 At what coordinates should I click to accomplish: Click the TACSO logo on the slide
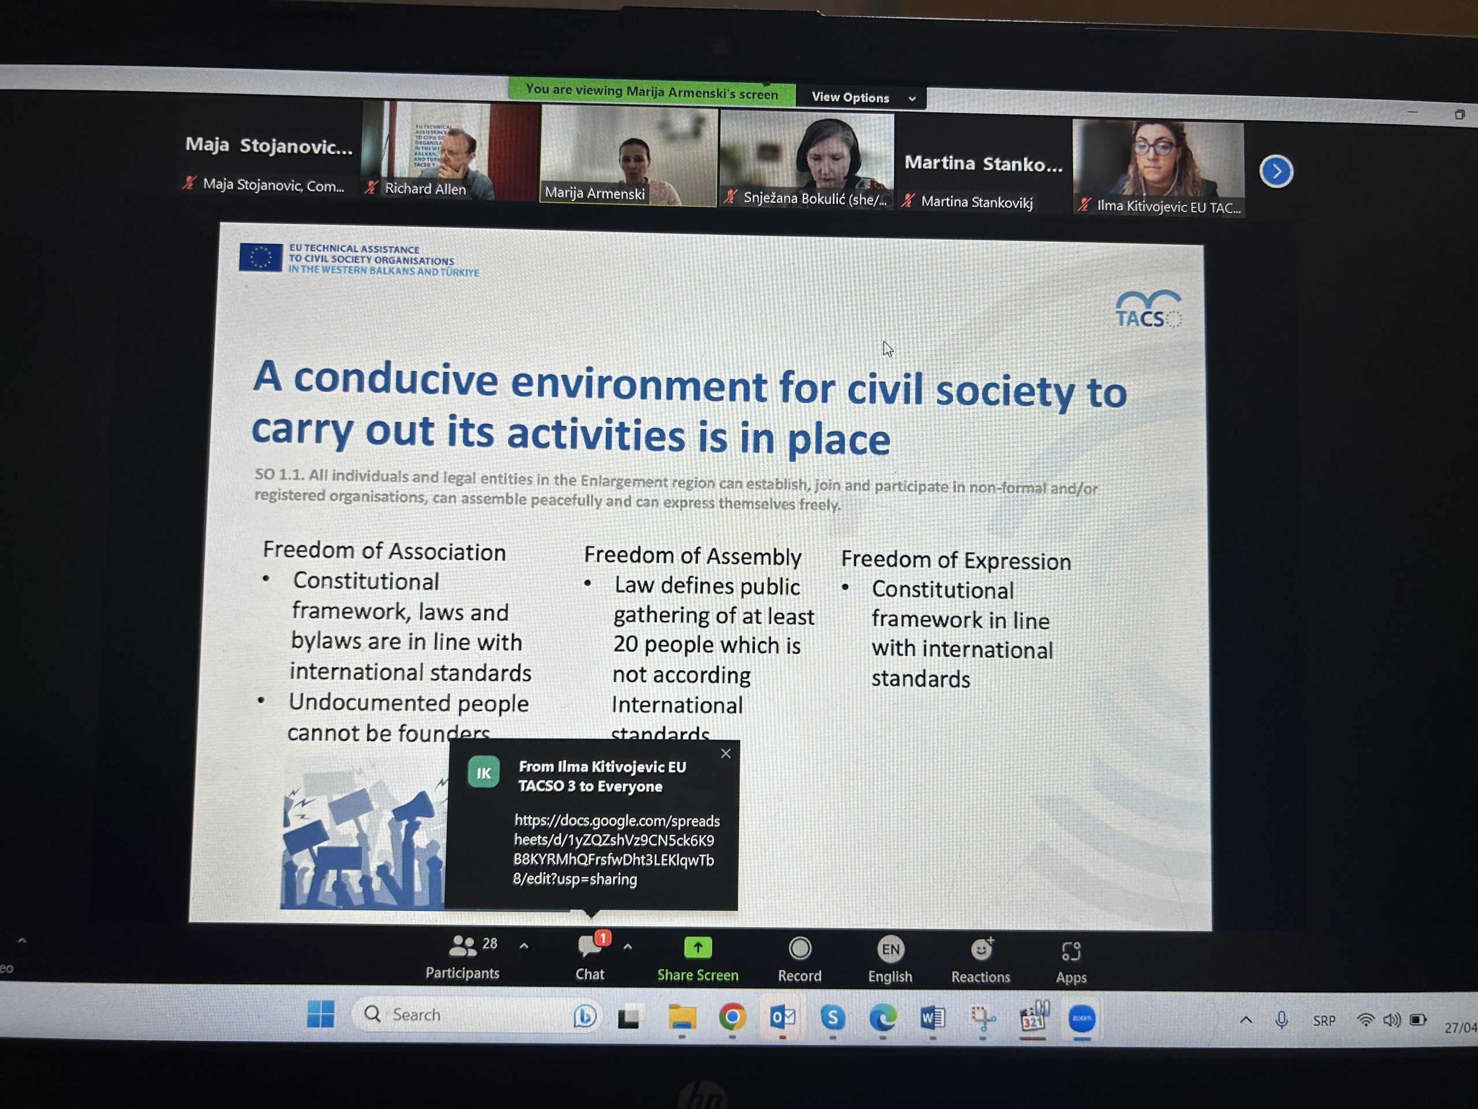click(1148, 310)
